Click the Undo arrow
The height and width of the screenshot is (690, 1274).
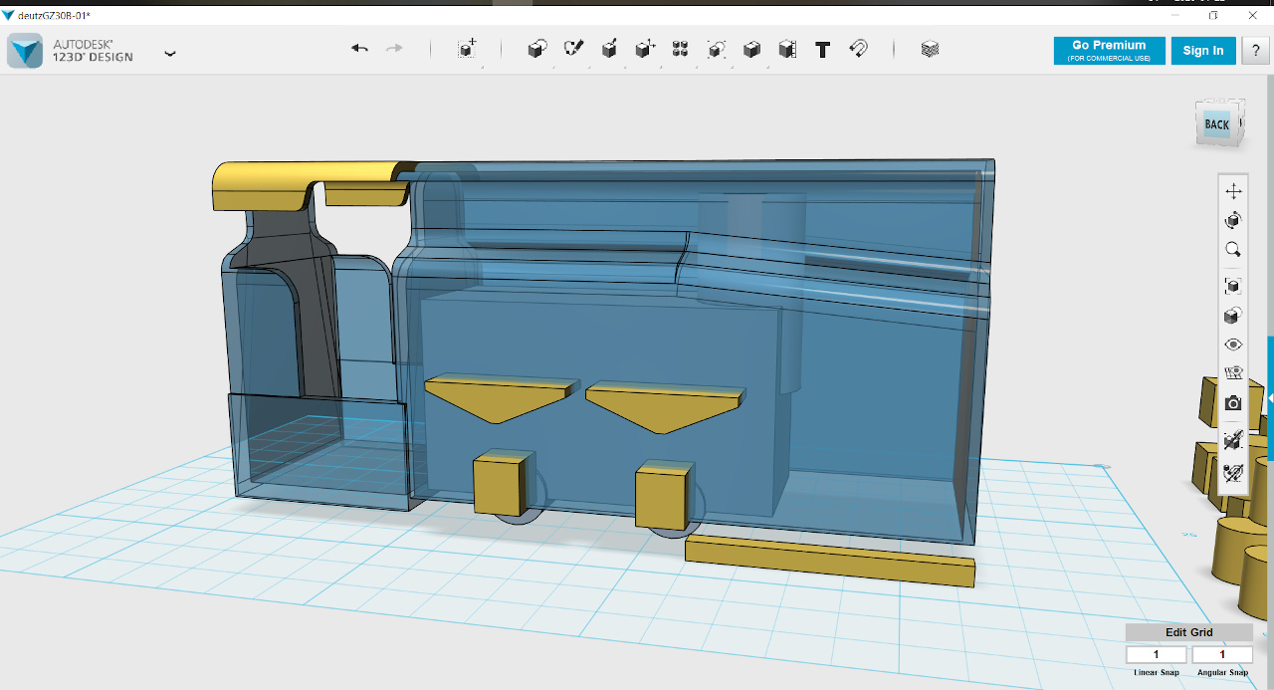359,49
